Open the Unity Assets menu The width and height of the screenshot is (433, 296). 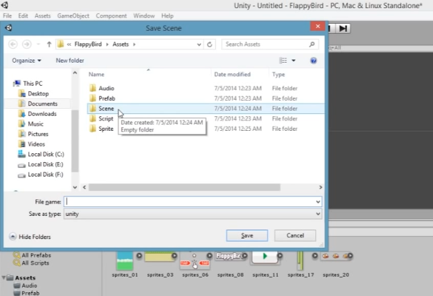tap(43, 16)
